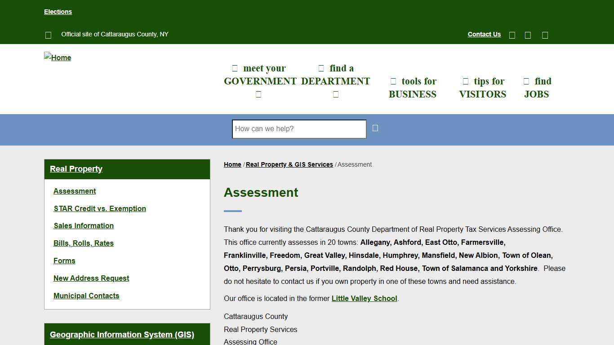Click the icon next to 'find JOBS'

point(526,81)
